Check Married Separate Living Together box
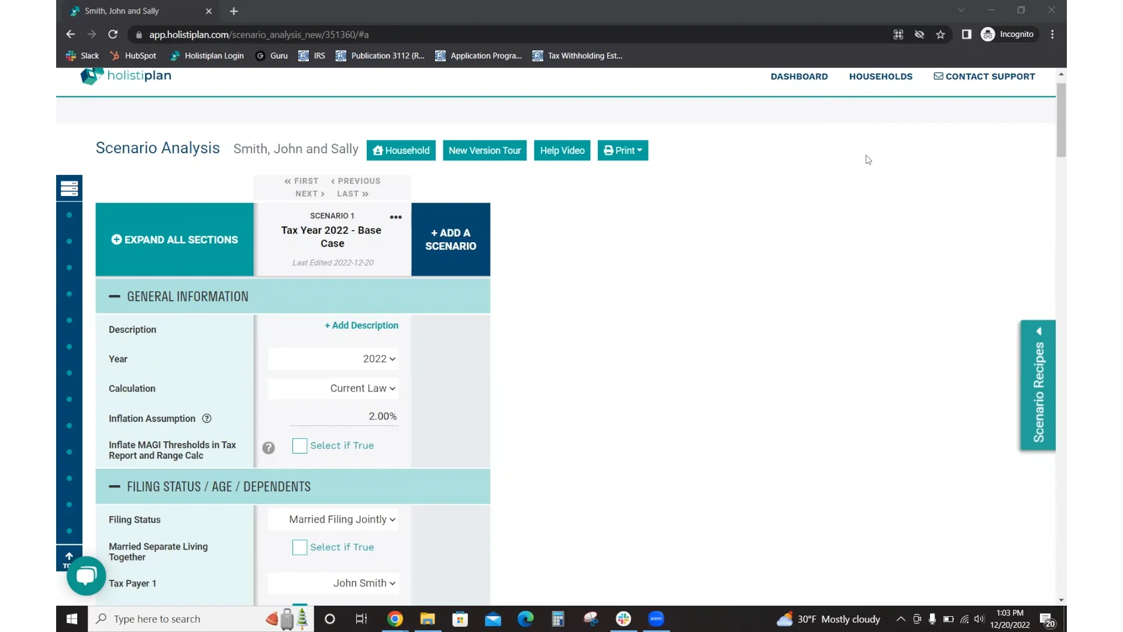Viewport: 1123px width, 632px height. coord(299,547)
